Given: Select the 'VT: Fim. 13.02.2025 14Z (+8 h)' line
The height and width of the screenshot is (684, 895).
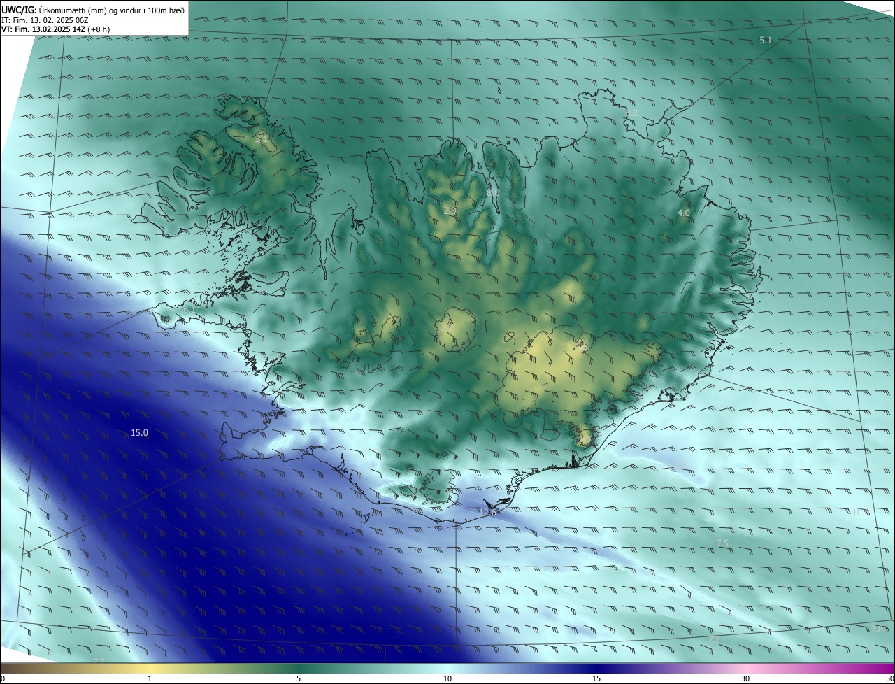Looking at the screenshot, I should tap(56, 29).
